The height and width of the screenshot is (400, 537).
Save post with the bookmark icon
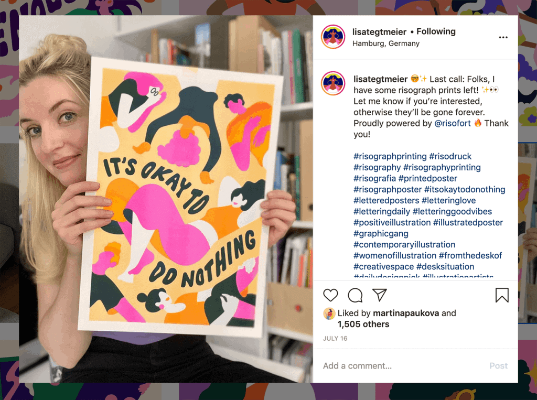(502, 295)
